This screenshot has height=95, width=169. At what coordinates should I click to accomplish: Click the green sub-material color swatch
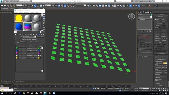(x=39, y=48)
